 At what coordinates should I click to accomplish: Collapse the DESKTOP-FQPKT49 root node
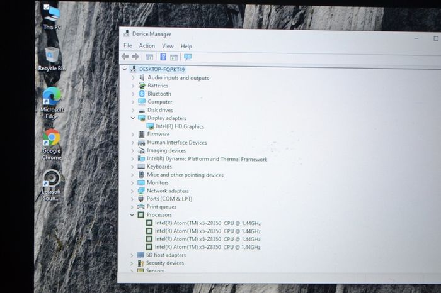[125, 69]
